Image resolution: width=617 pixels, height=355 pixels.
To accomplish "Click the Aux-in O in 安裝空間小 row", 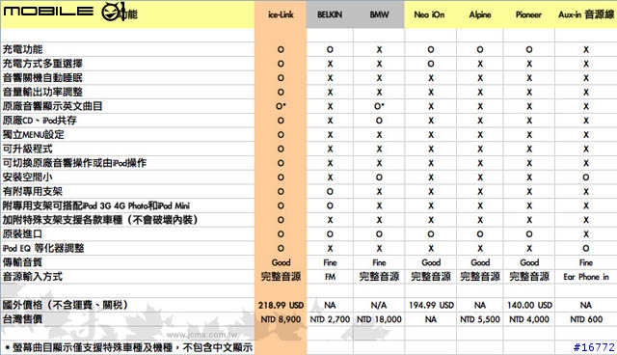I will [586, 177].
